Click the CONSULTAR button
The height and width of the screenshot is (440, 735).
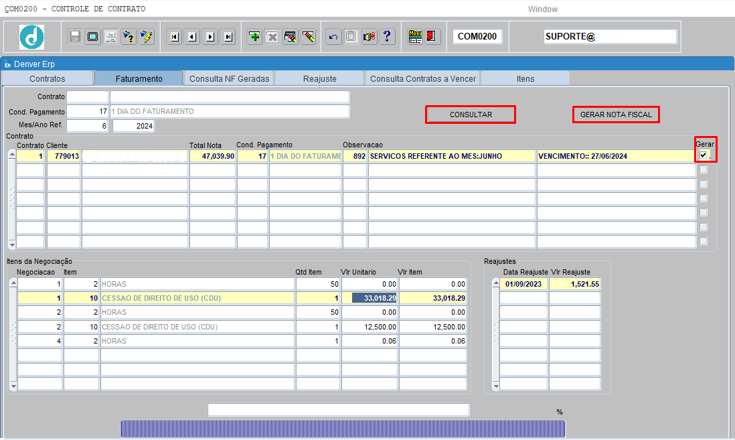coord(471,115)
